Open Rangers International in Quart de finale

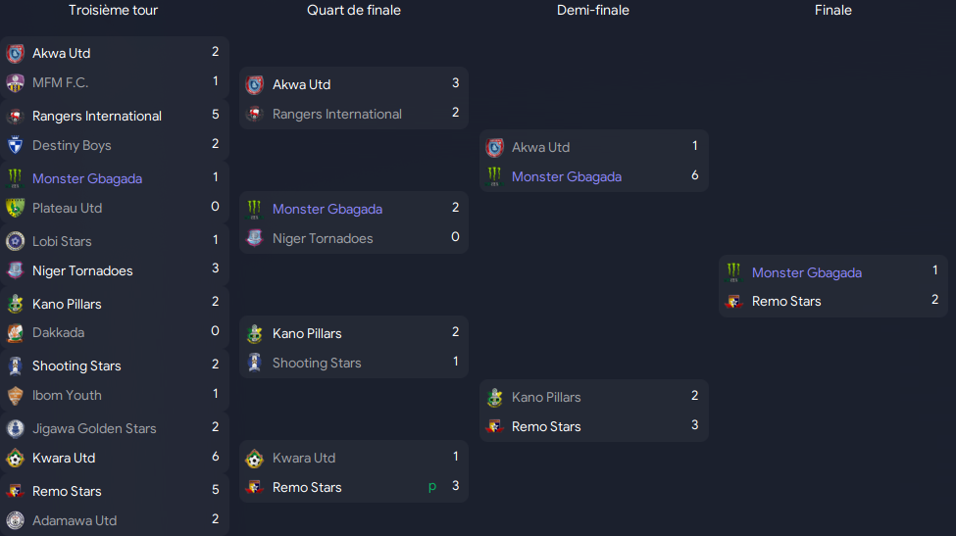click(336, 114)
